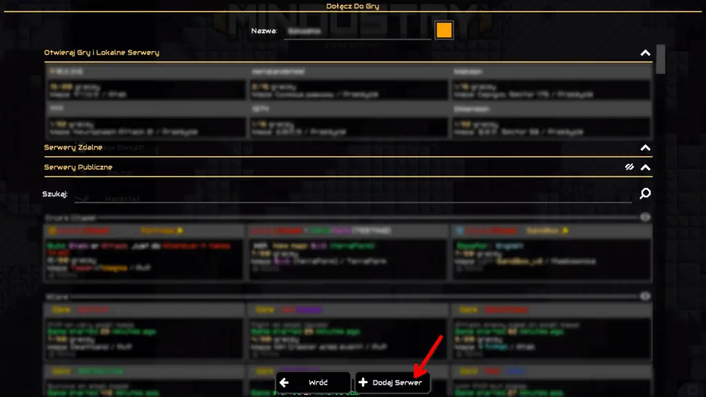Screen dimensions: 706x397
Task: Click the server list vertical scrollbar
Action: click(660, 59)
